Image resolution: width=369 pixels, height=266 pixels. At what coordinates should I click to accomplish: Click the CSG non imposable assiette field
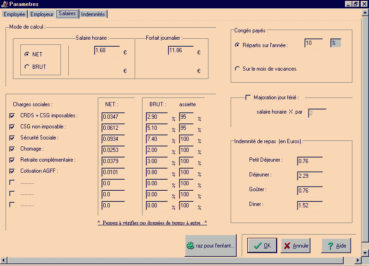[187, 128]
